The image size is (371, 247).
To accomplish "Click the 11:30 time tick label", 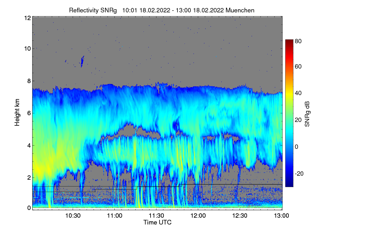I will [156, 216].
